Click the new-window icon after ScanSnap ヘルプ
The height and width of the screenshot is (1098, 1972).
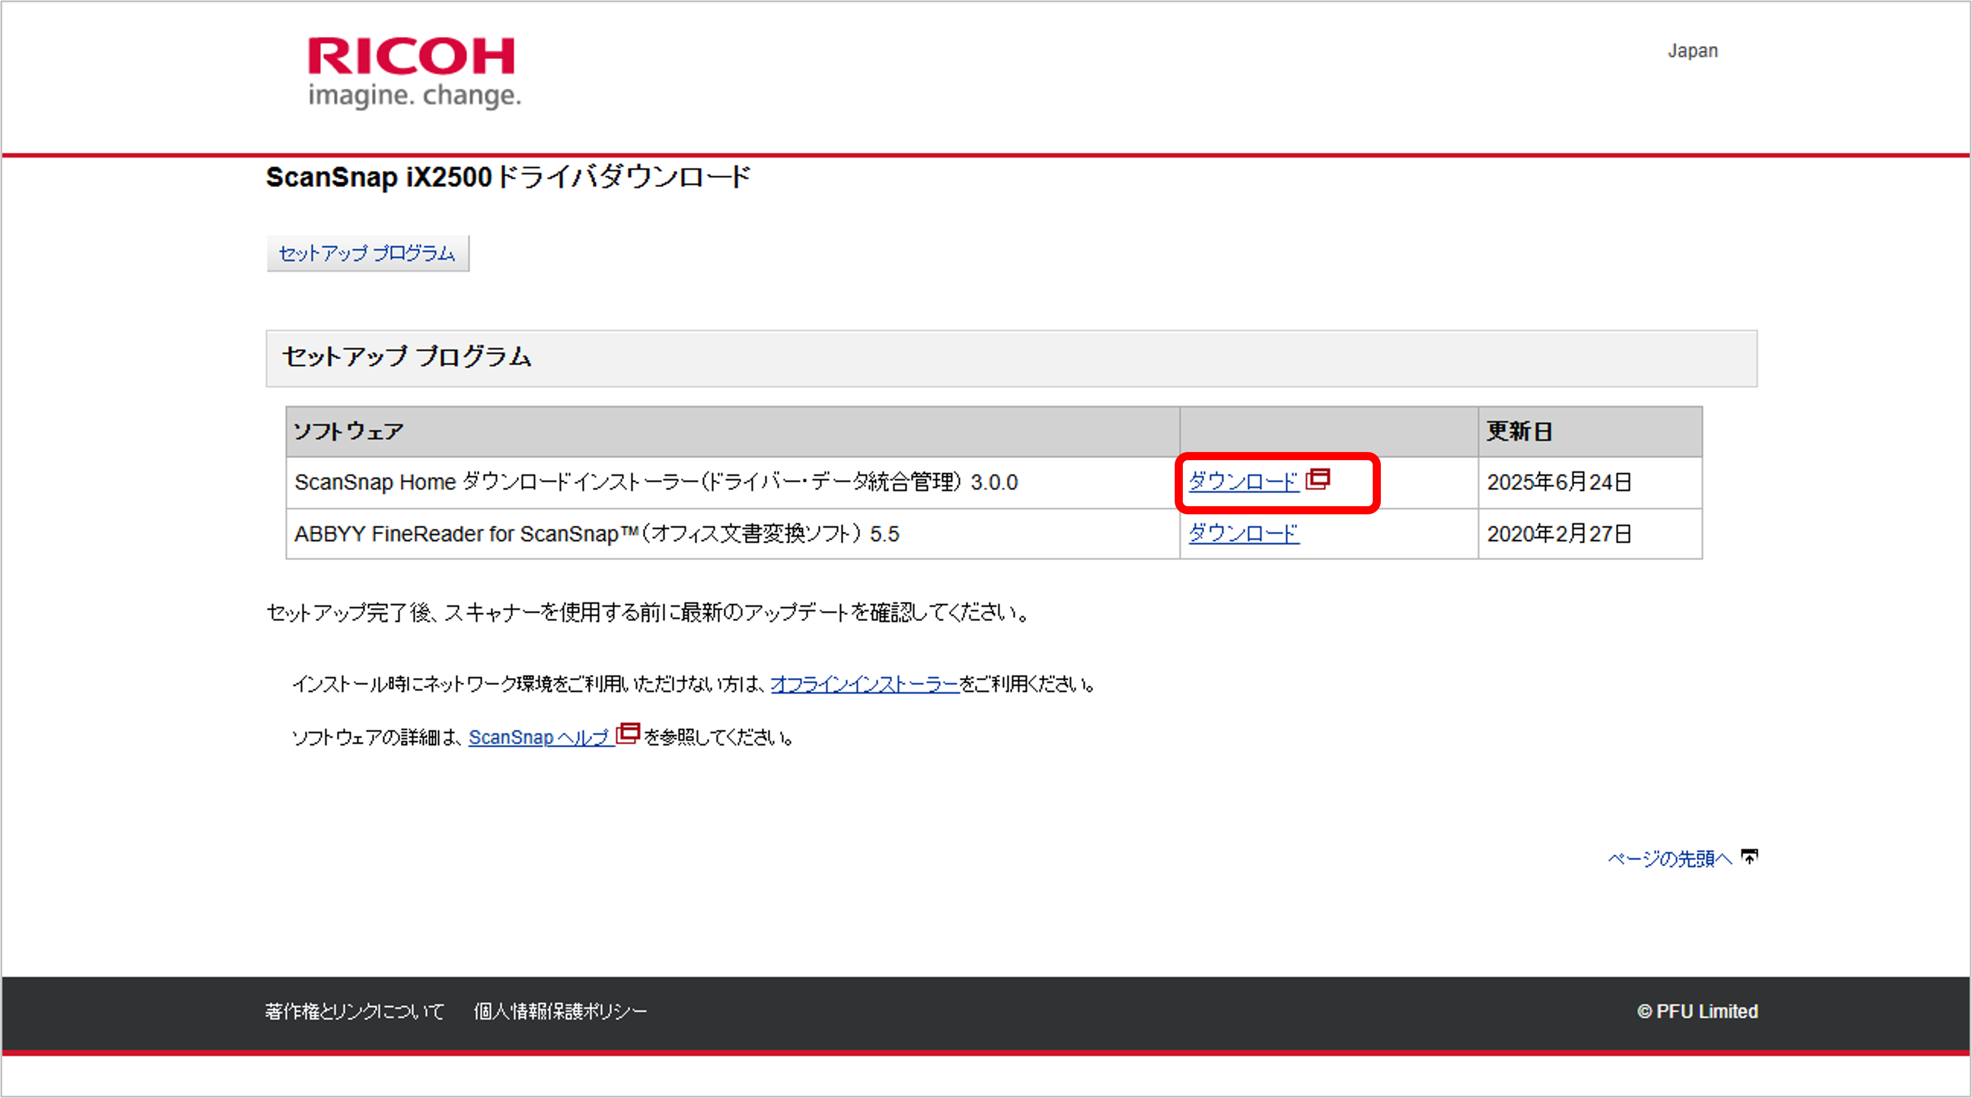628,733
